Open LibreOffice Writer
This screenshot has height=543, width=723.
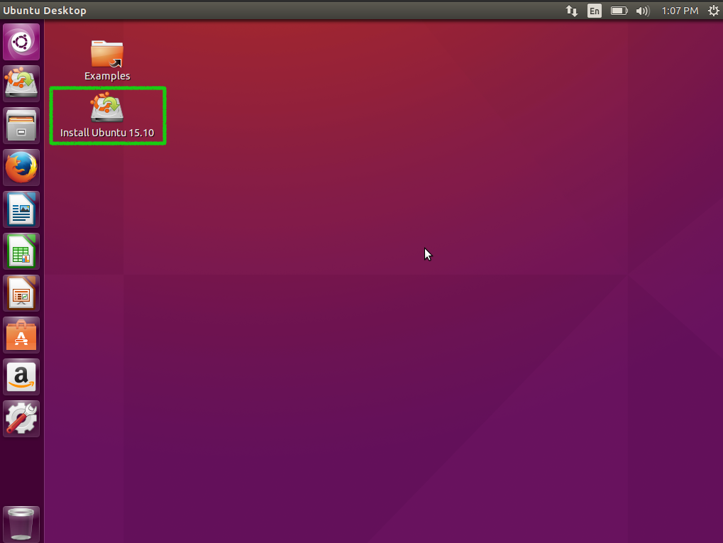(21, 209)
